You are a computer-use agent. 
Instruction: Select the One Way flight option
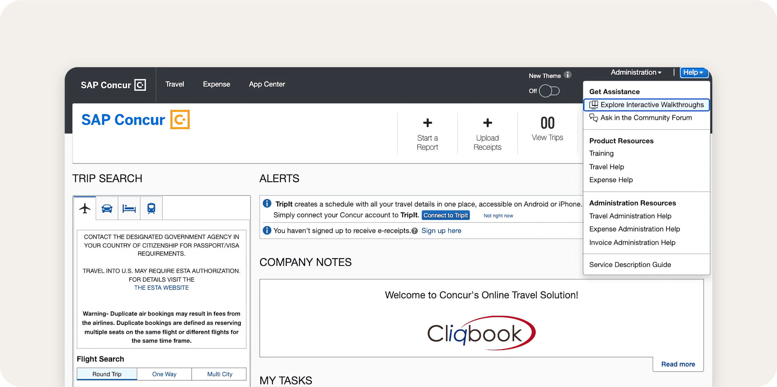(164, 374)
